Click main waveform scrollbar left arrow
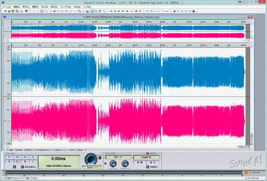This screenshot has height=181, width=267. [x=5, y=147]
